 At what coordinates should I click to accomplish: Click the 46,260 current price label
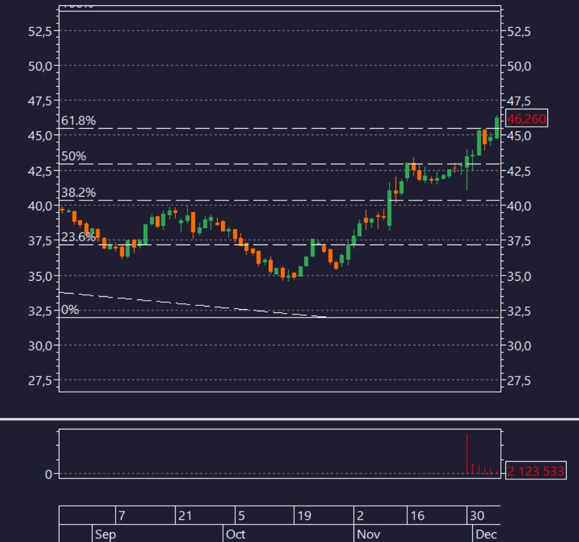tap(526, 118)
